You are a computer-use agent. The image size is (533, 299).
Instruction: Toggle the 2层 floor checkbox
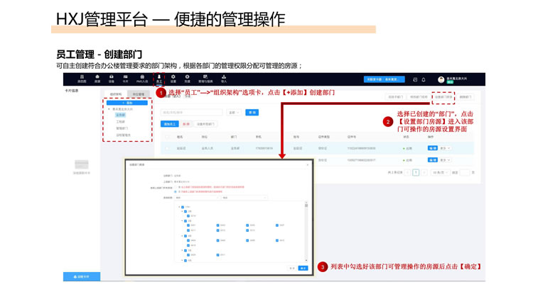pos(185,211)
